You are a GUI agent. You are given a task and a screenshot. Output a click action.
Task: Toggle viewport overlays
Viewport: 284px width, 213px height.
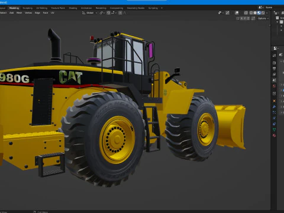coord(237,13)
